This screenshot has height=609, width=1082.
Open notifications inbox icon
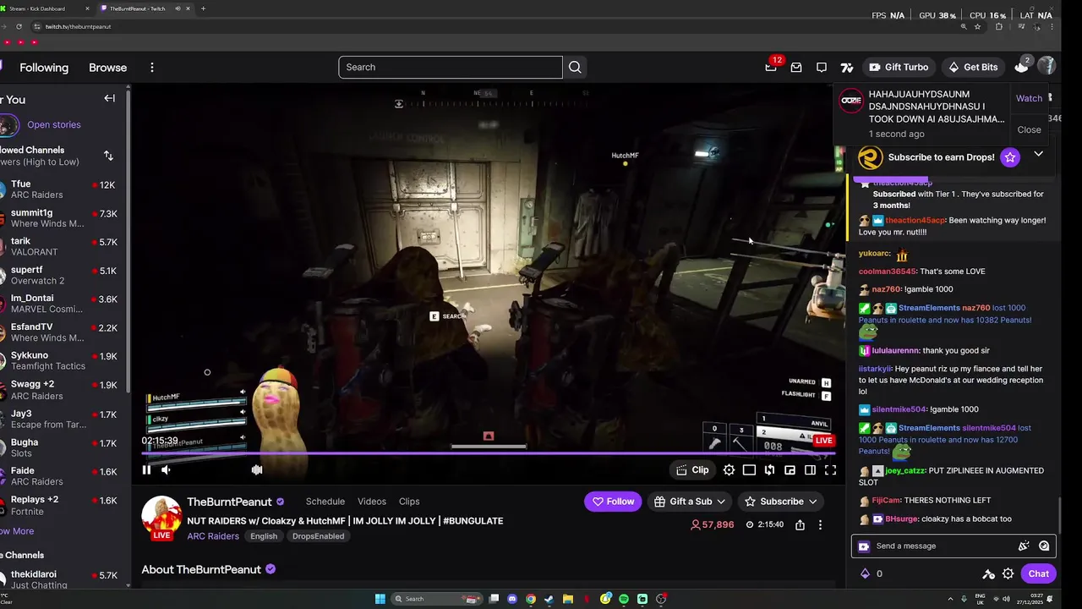(796, 67)
